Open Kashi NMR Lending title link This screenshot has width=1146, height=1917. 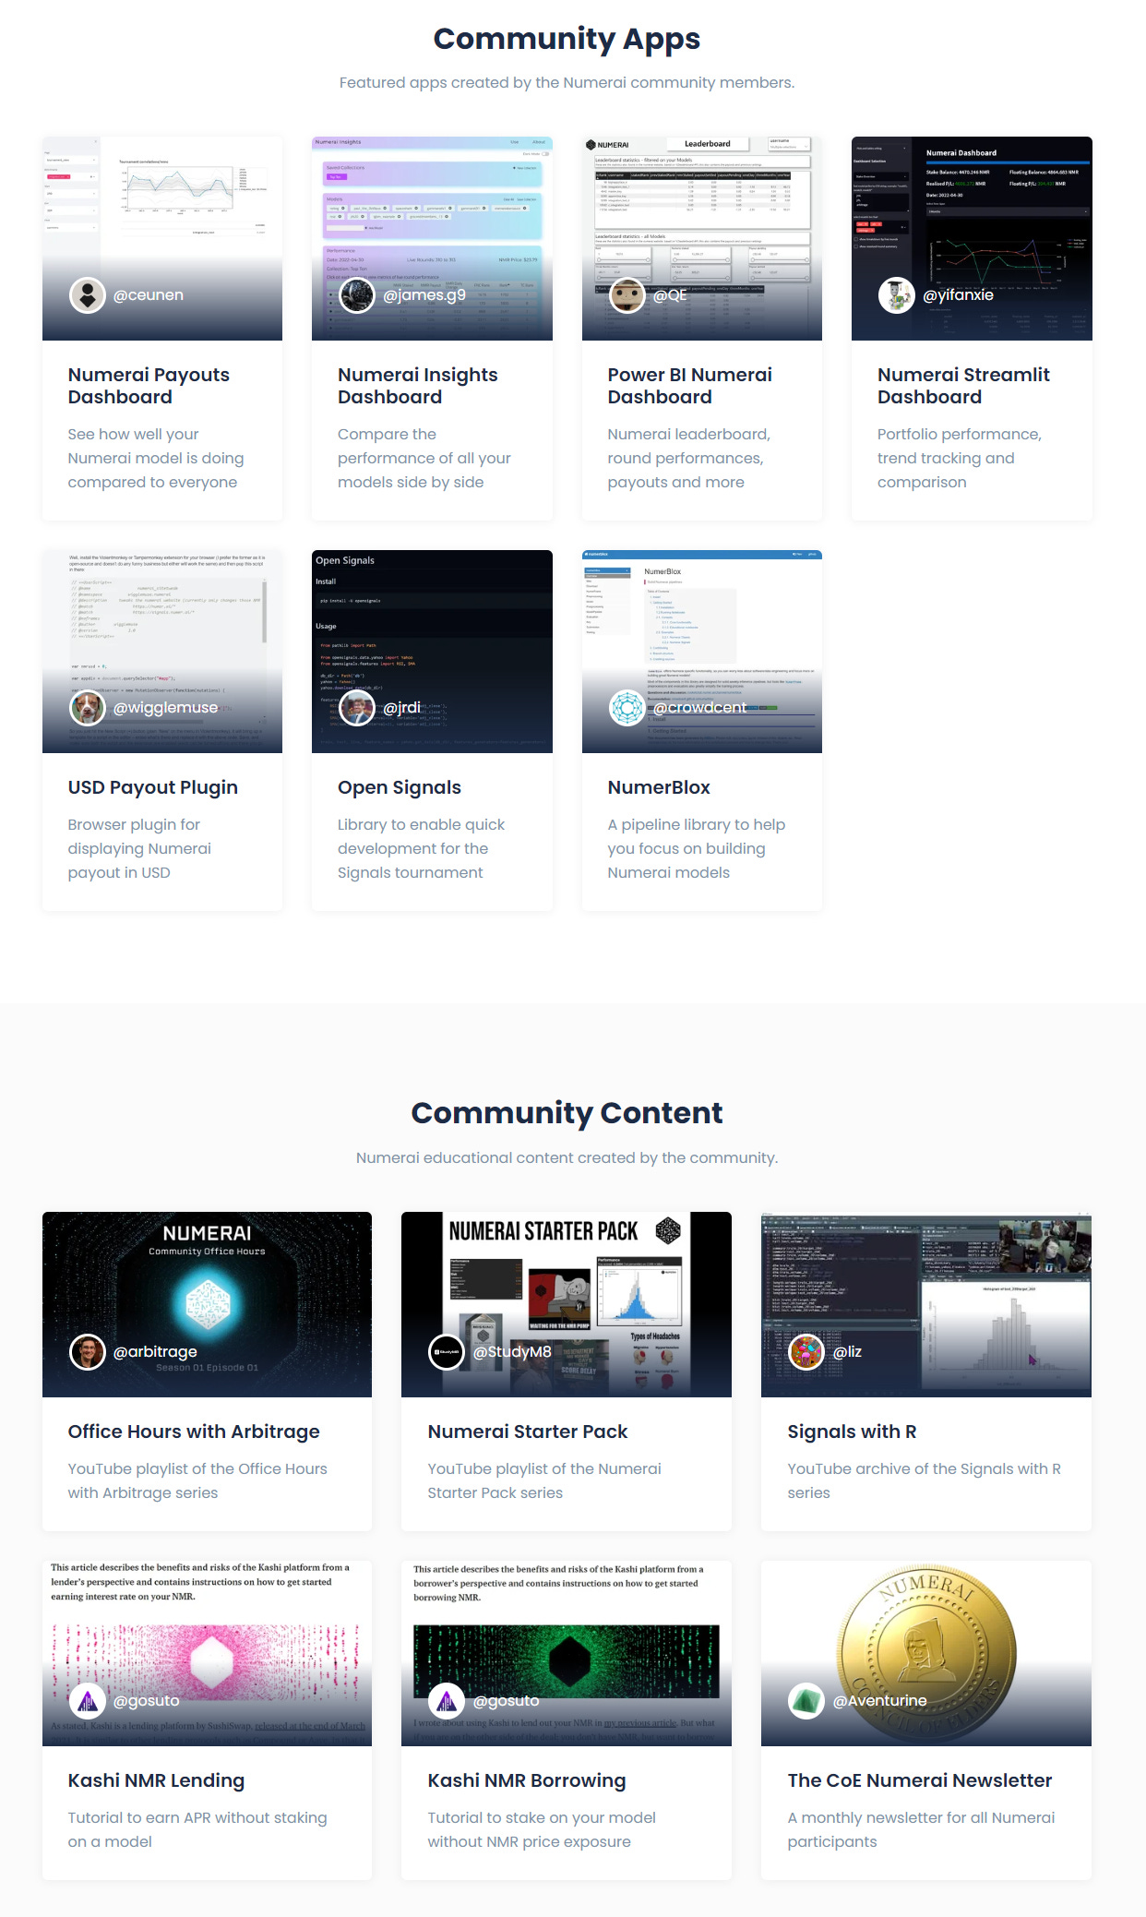click(x=156, y=1780)
